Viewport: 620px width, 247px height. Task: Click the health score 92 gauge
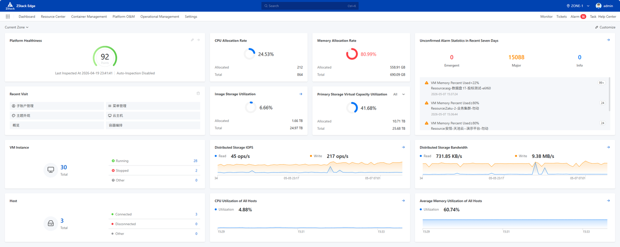[105, 57]
